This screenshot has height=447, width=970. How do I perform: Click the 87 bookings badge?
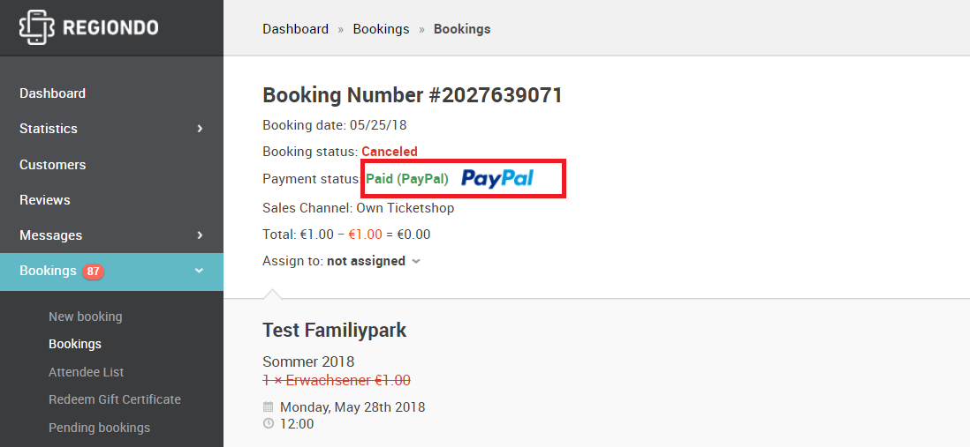pyautogui.click(x=94, y=271)
